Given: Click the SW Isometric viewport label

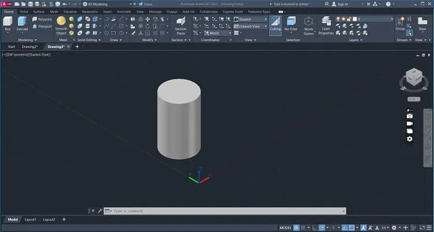Looking at the screenshot, I should point(17,55).
